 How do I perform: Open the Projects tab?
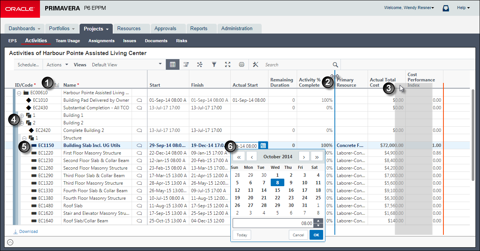point(96,29)
